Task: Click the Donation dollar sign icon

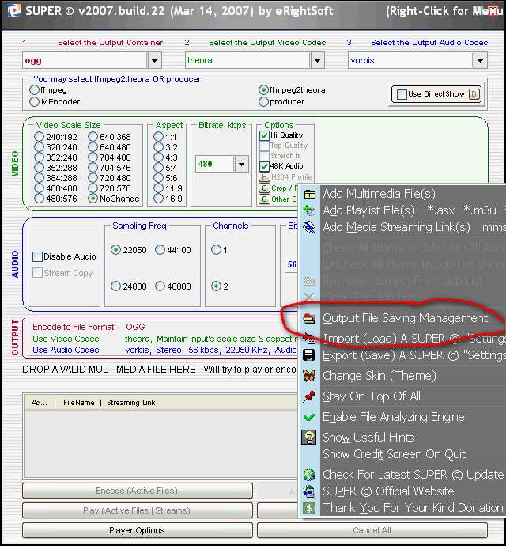Action: pyautogui.click(x=309, y=508)
